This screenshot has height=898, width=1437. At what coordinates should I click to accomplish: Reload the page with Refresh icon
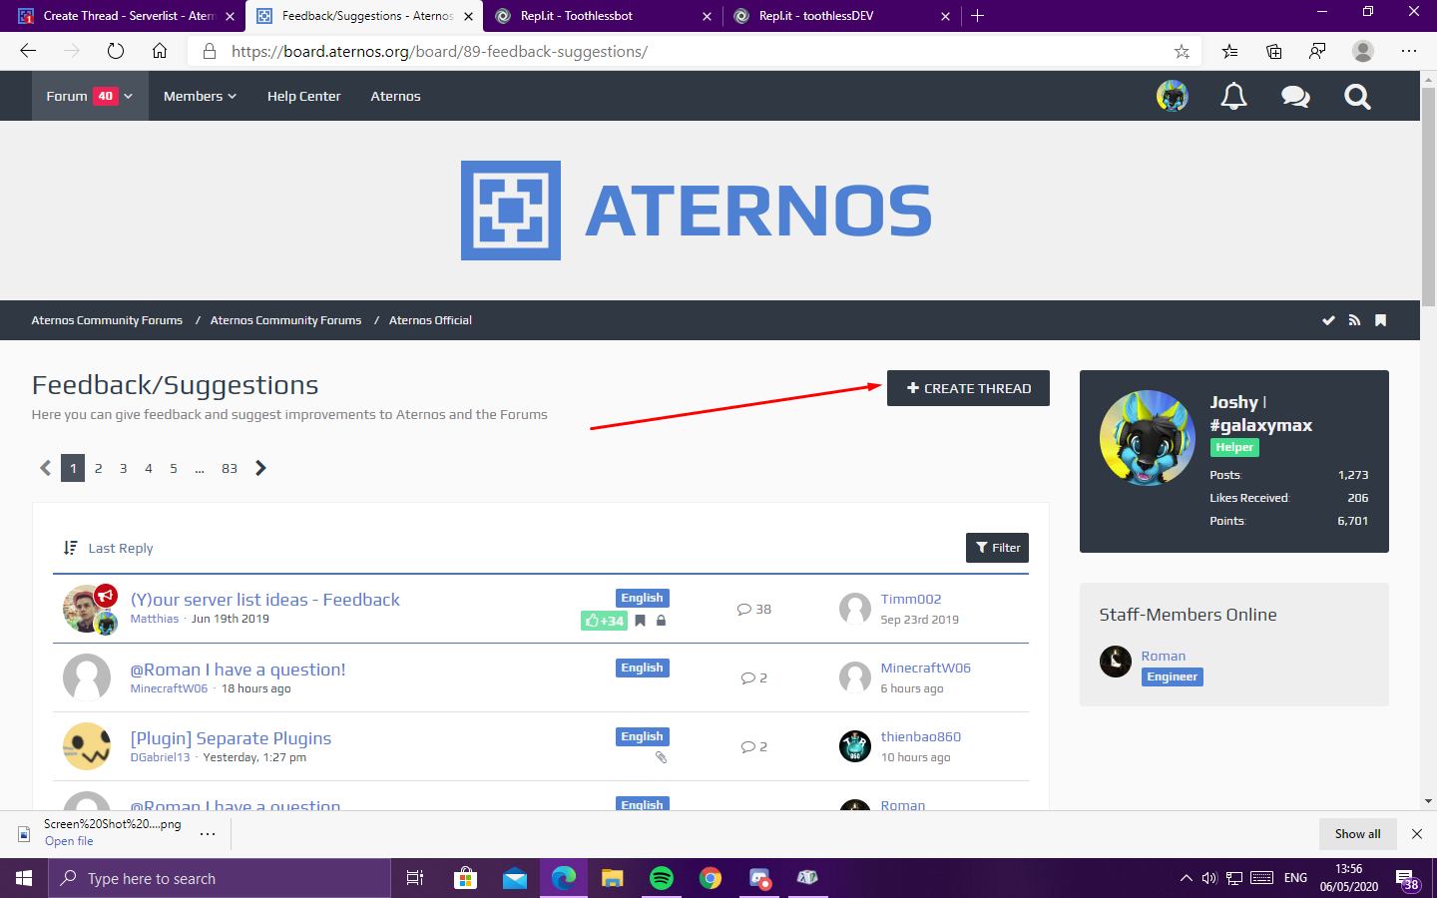[116, 51]
